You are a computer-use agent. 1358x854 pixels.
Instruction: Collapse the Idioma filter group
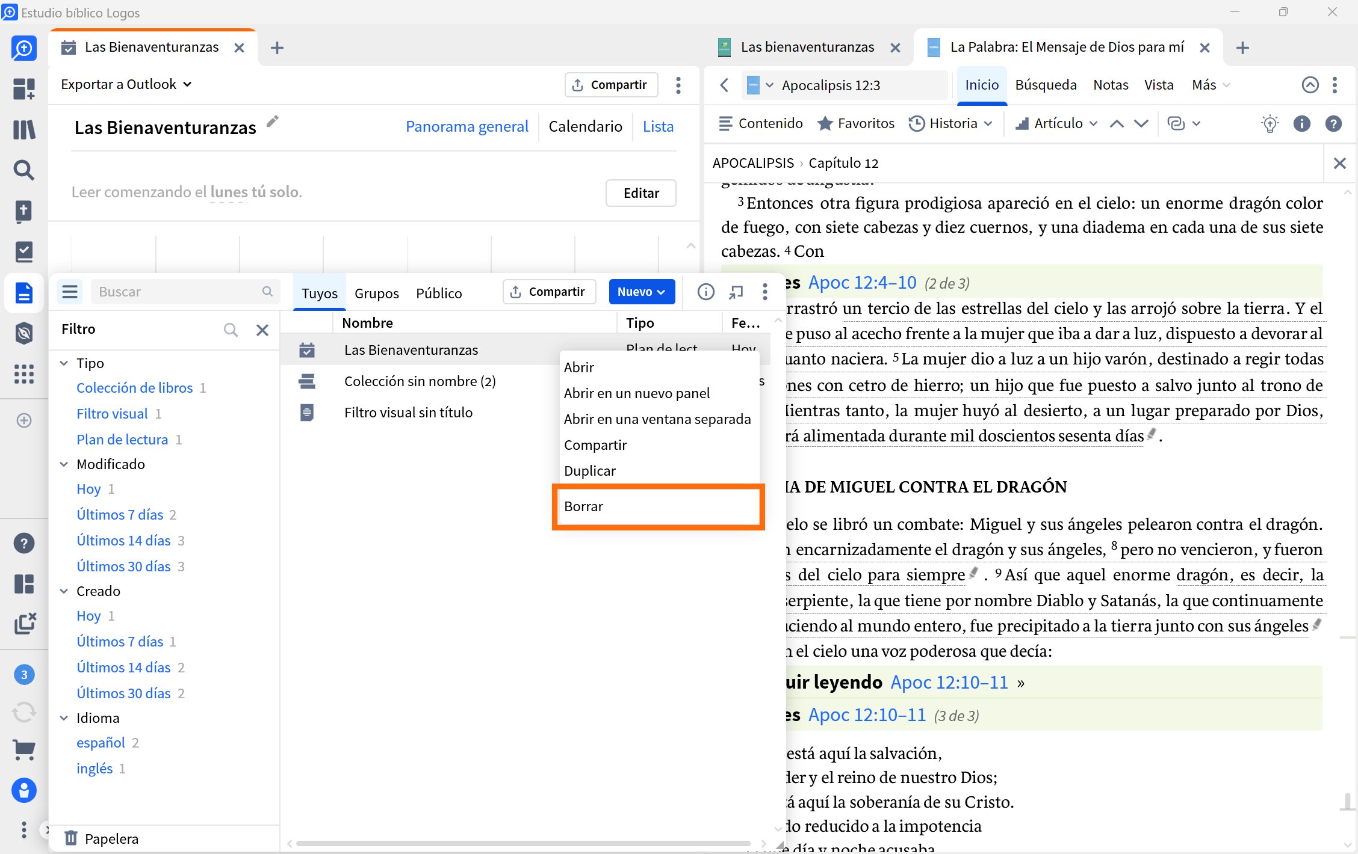click(64, 718)
